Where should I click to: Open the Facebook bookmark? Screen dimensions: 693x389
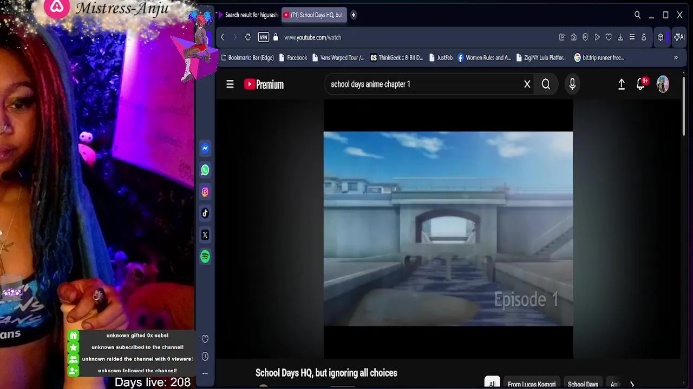point(293,58)
